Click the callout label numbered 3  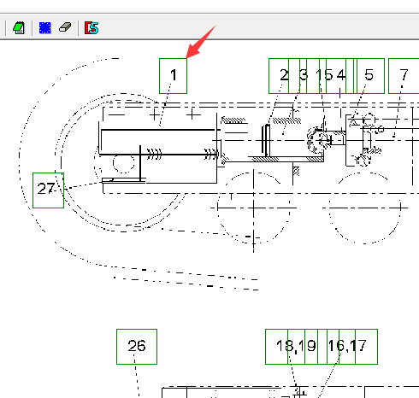pos(304,76)
